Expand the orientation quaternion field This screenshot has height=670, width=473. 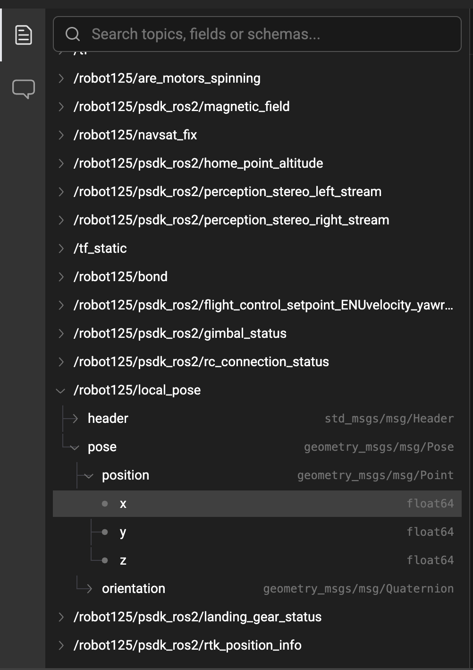[88, 588]
